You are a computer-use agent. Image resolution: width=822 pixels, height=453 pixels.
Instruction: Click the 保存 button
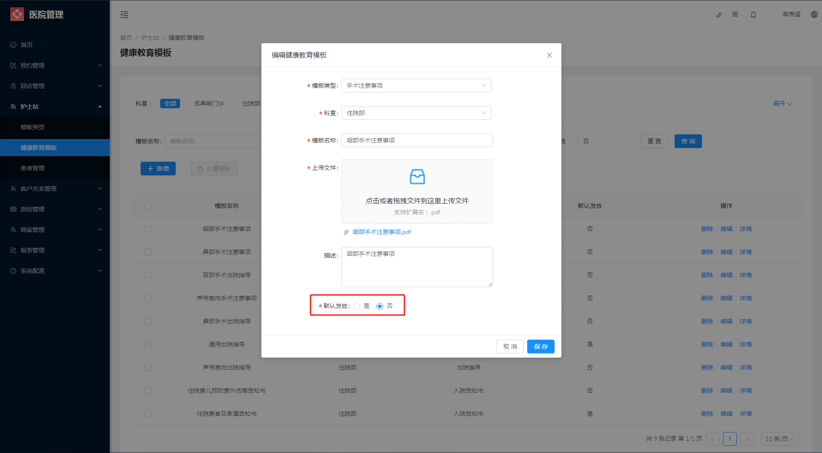tap(541, 346)
